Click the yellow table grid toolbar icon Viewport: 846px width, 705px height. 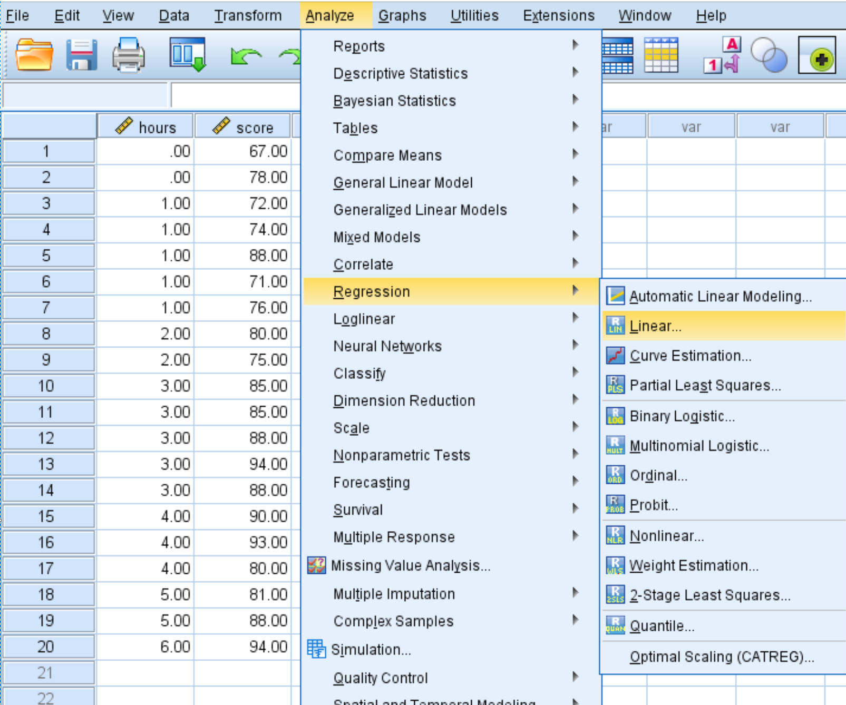point(661,55)
